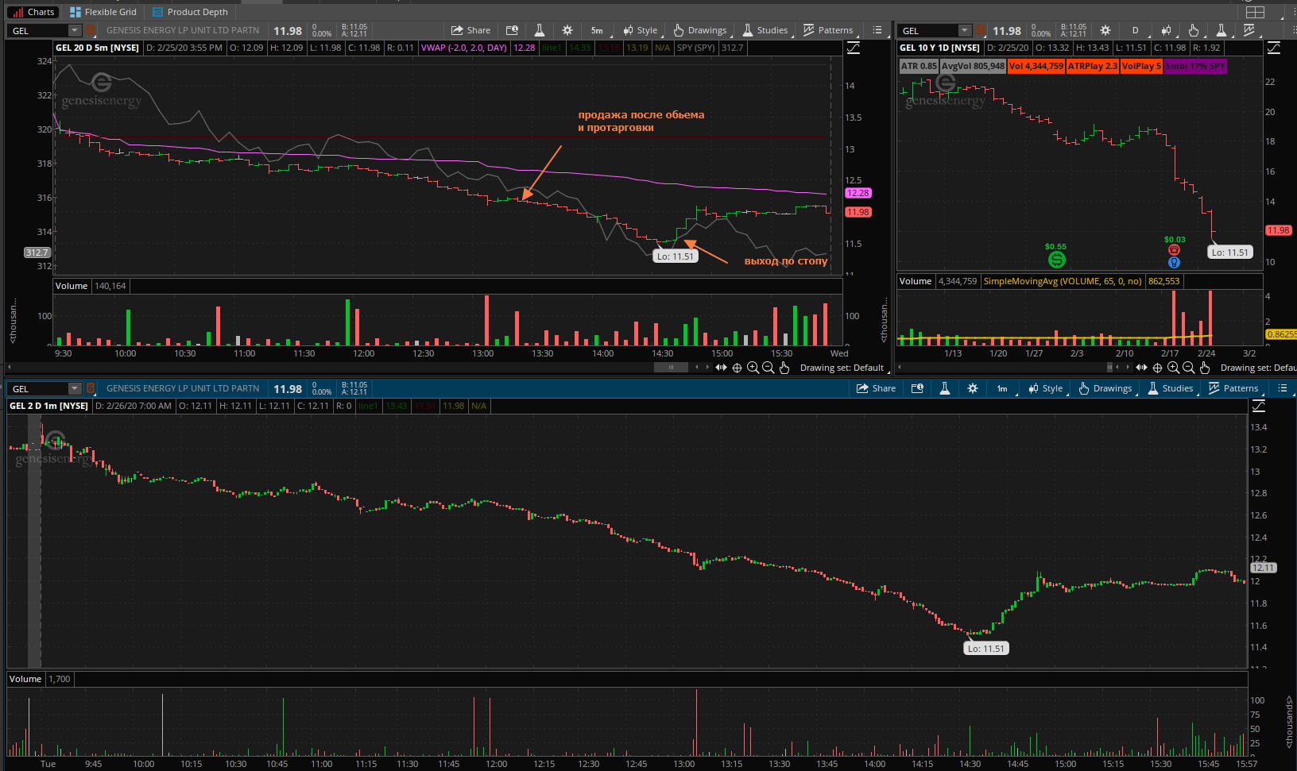Click the 1m timeframe button
Screen dimensions: 1297x771
tap(1003, 388)
